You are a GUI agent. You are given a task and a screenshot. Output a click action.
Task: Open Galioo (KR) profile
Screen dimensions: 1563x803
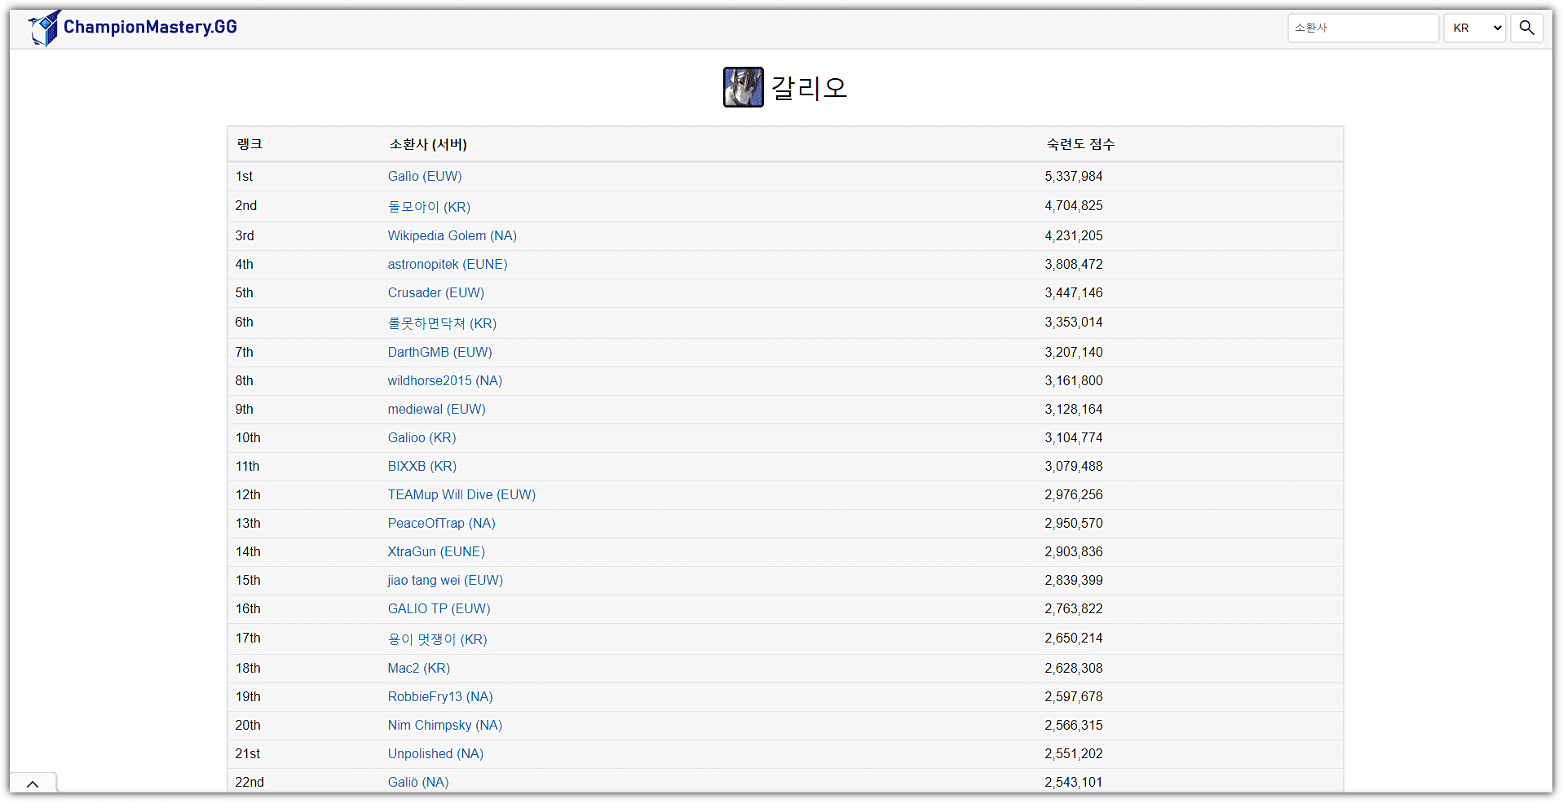(422, 437)
